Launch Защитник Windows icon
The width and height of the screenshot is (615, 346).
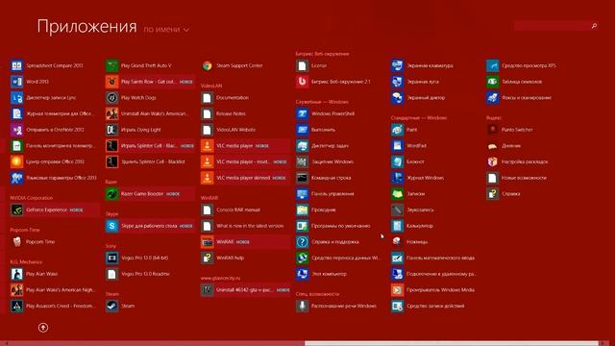pos(303,161)
